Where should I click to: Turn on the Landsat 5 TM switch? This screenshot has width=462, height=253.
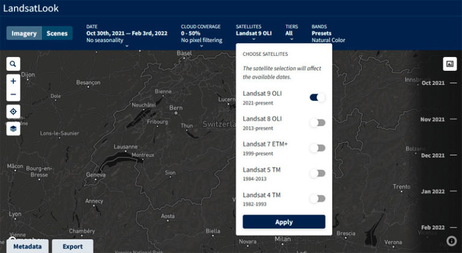click(x=318, y=173)
